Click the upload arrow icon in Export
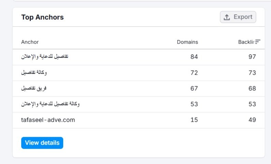 point(227,17)
